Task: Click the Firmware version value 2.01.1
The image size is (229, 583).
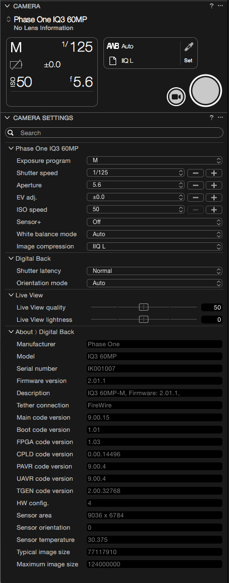Action: click(x=155, y=381)
